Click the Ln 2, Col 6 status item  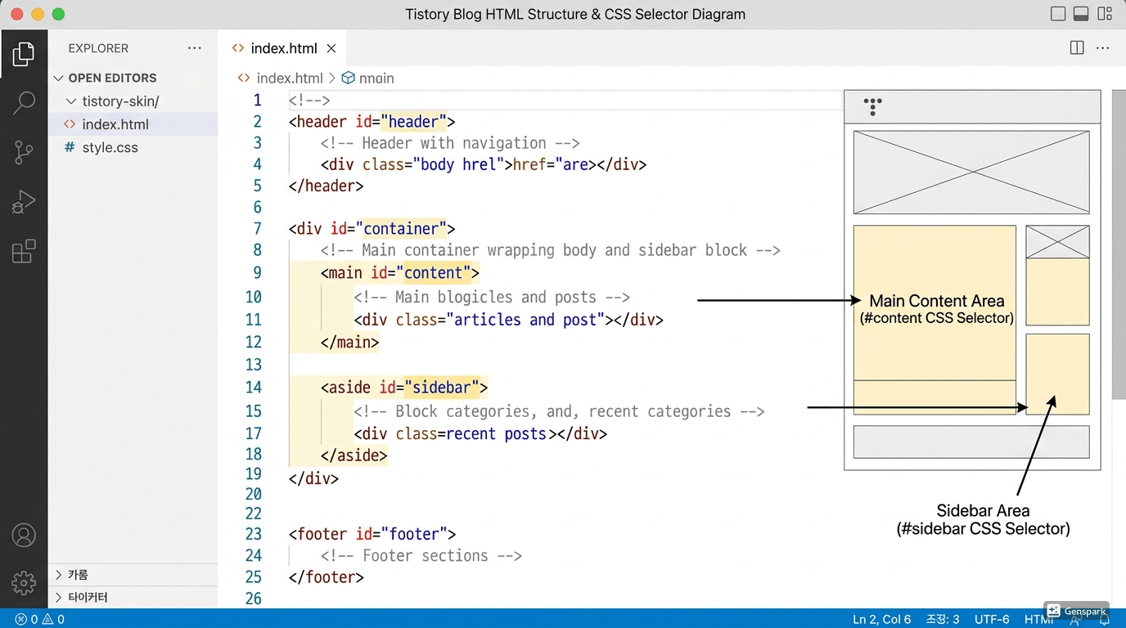[x=881, y=619]
